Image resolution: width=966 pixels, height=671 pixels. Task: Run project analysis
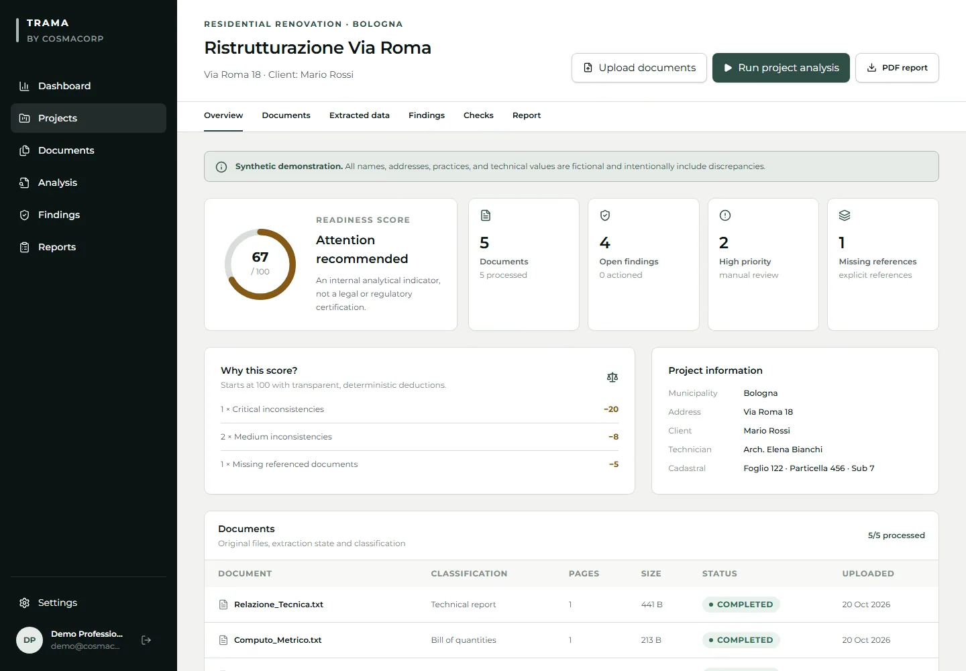[781, 68]
